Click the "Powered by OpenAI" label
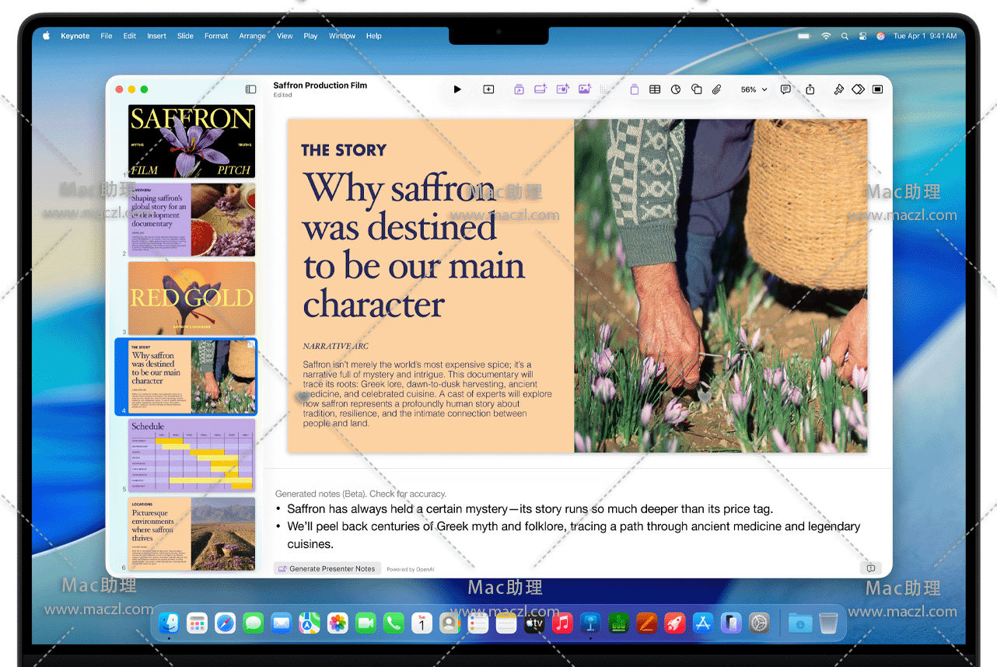 pyautogui.click(x=411, y=569)
